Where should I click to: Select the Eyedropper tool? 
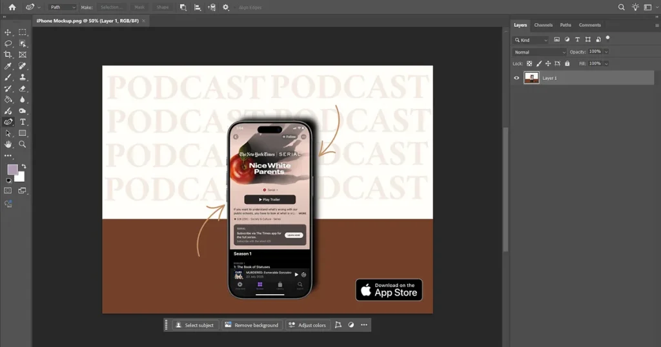coord(8,66)
